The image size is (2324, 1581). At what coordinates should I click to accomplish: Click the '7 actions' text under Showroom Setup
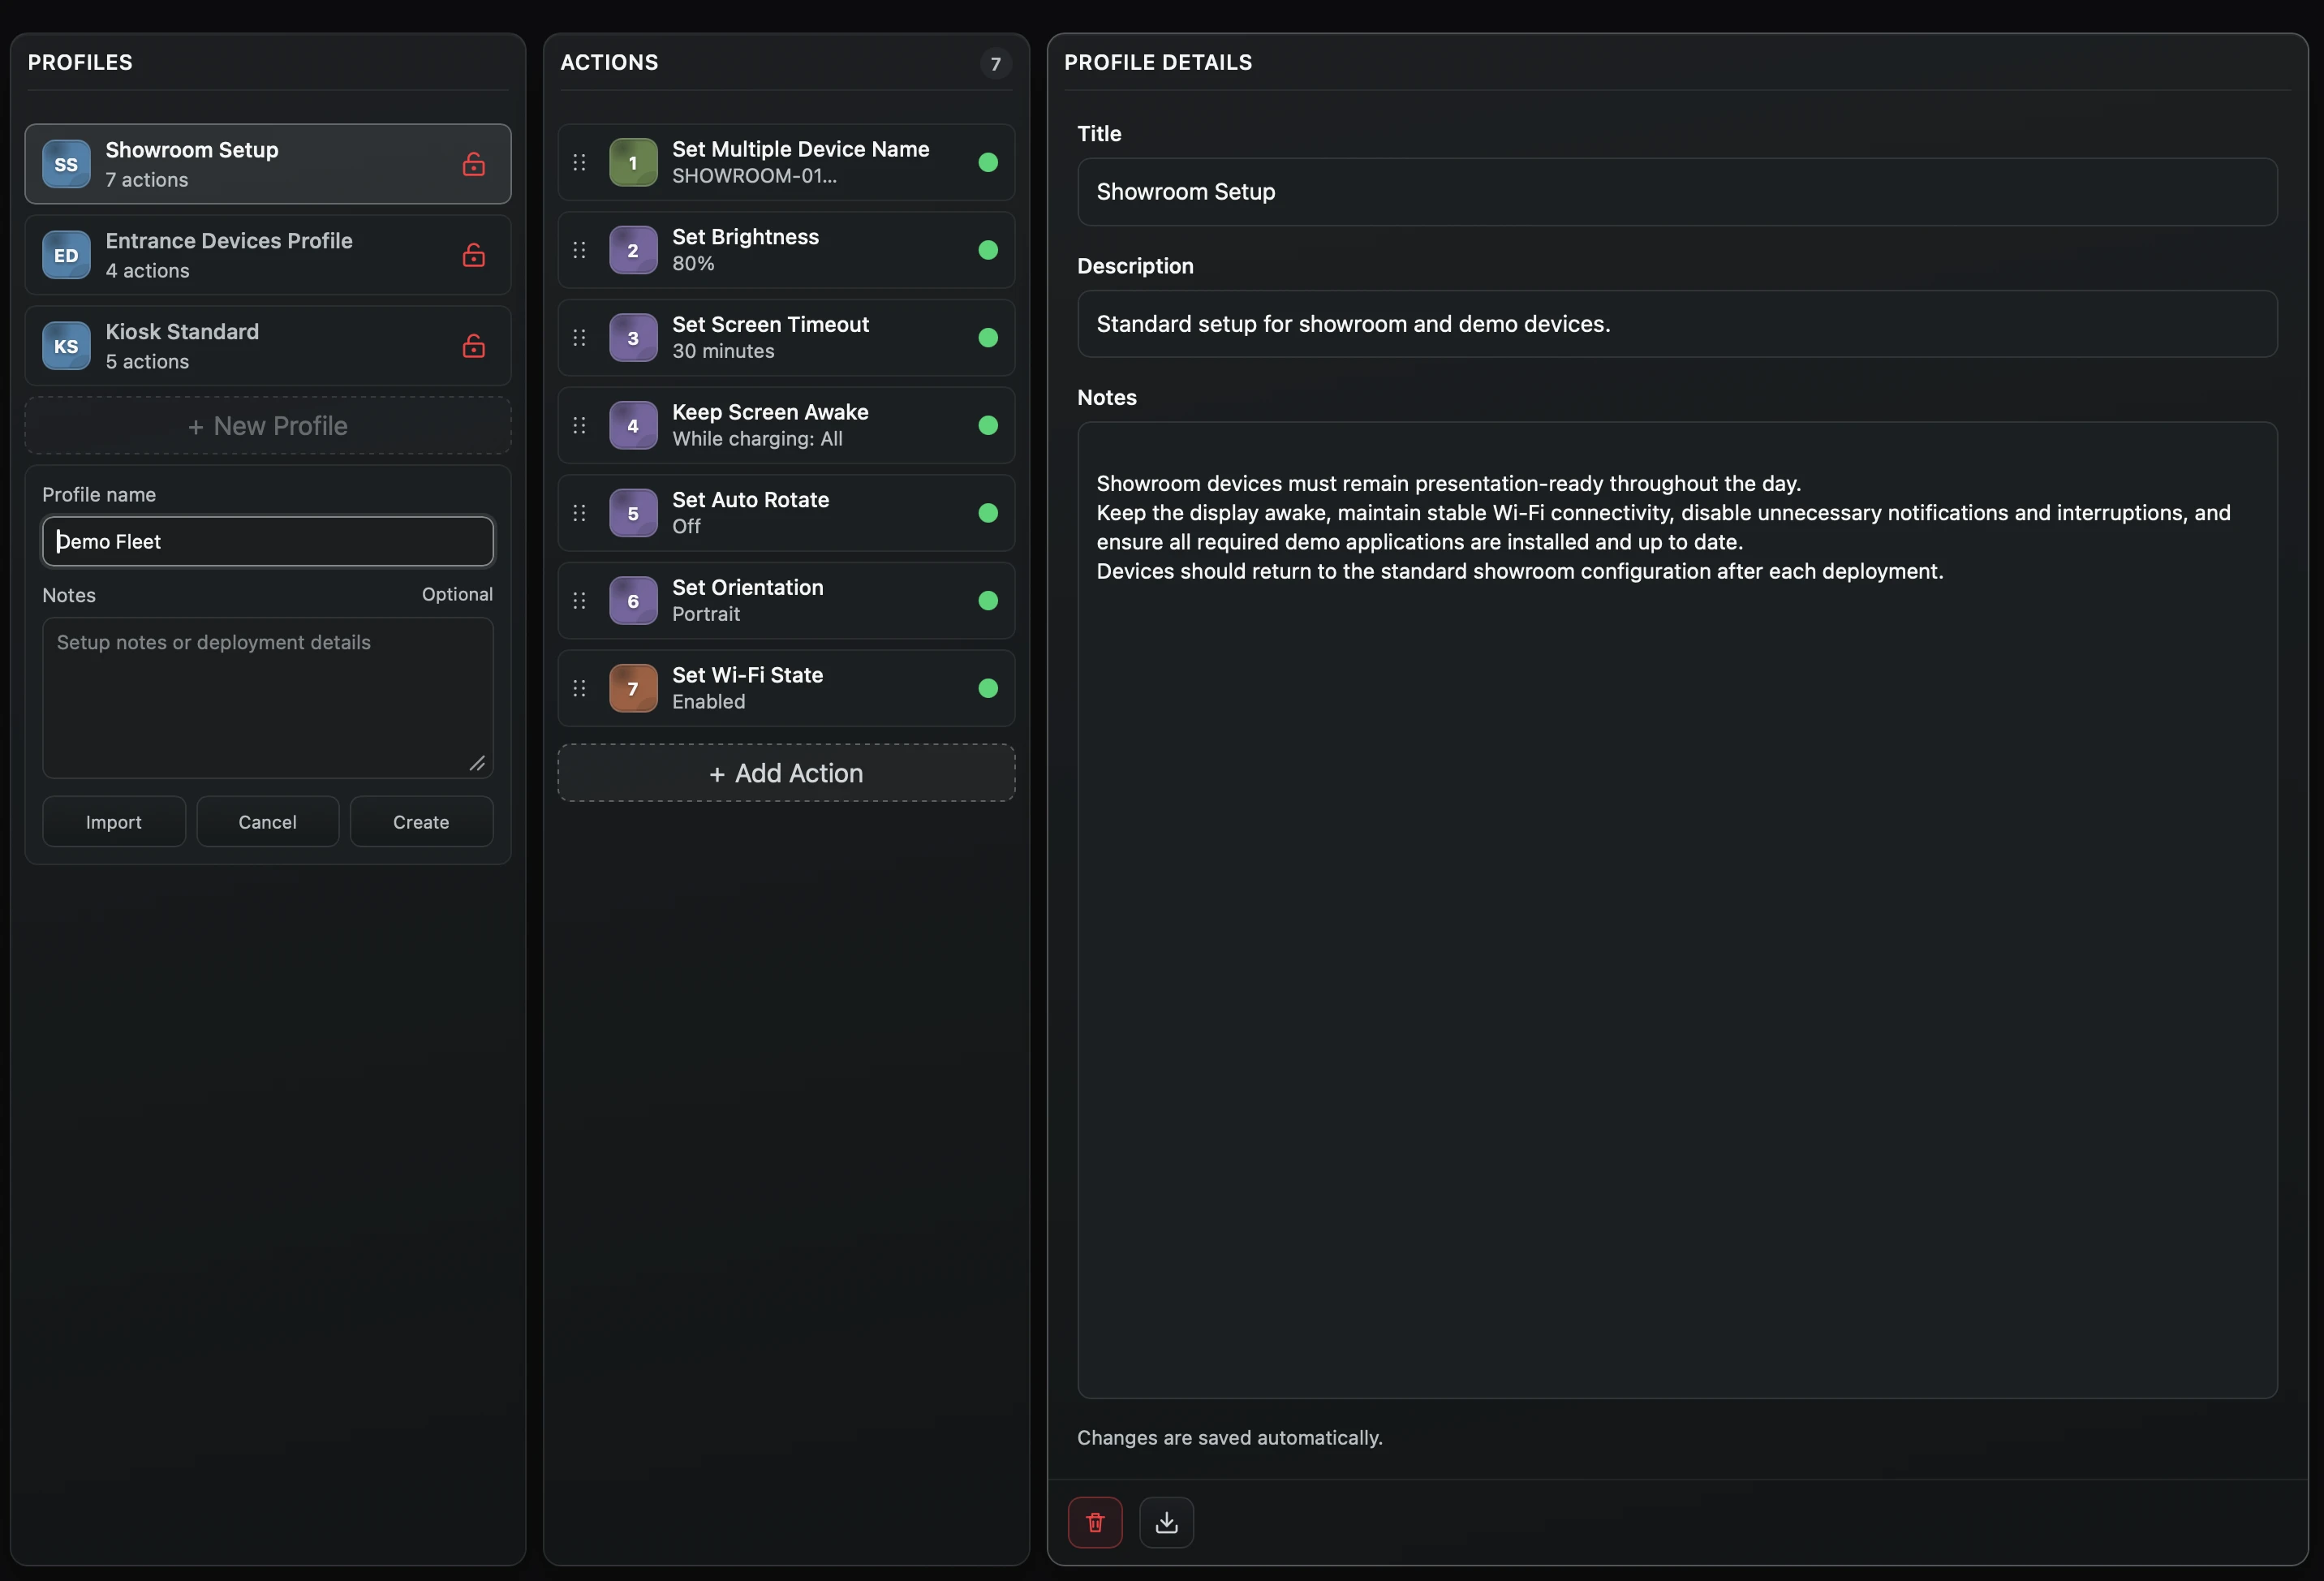coord(147,180)
